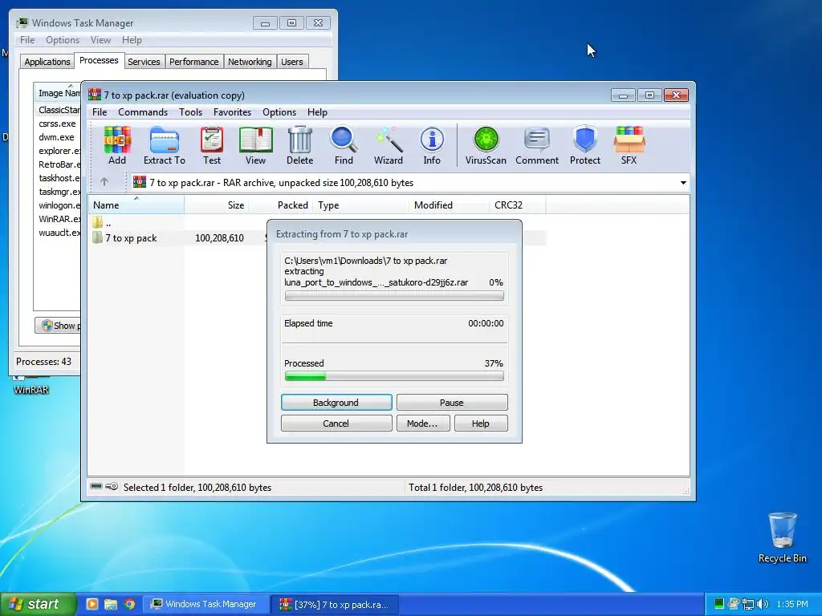Click the 7 to xp pack.rar taskbar button

pyautogui.click(x=336, y=605)
